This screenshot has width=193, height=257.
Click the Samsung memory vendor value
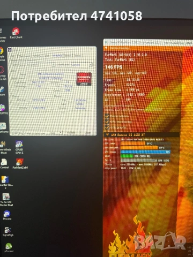[80, 108]
